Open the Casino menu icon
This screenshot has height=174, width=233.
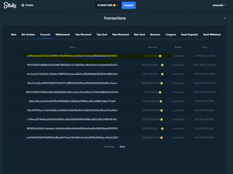(x=23, y=5)
